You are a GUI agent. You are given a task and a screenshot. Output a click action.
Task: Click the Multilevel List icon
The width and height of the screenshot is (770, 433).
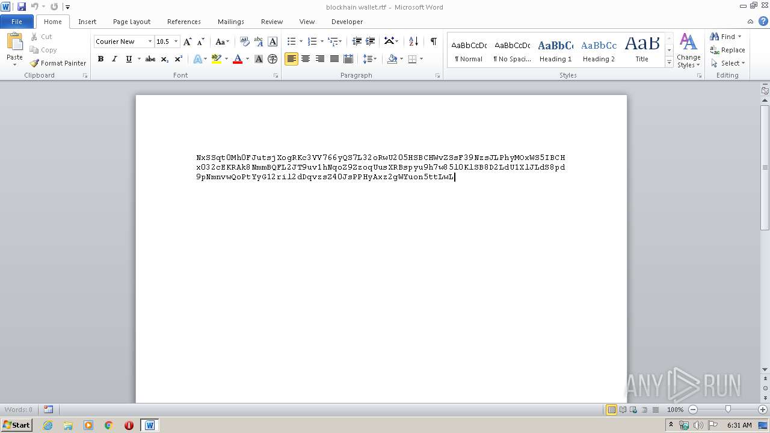[x=333, y=41]
